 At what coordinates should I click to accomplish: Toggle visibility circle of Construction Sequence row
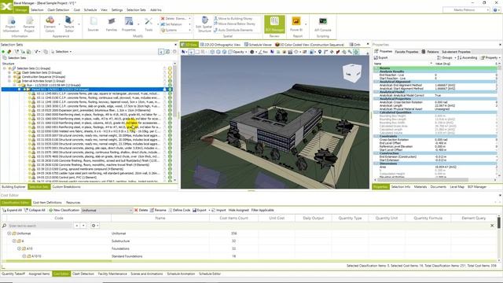(x=170, y=77)
